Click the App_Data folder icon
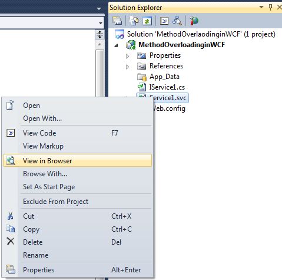The image size is (282, 280). pos(142,77)
